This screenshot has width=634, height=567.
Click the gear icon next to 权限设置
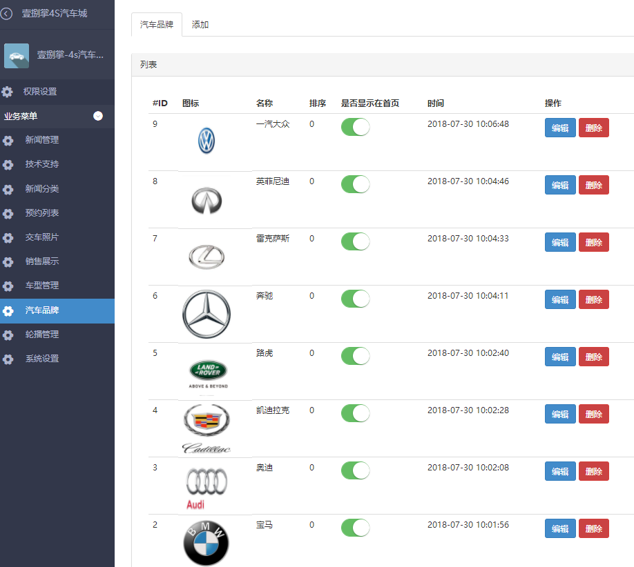pos(8,92)
